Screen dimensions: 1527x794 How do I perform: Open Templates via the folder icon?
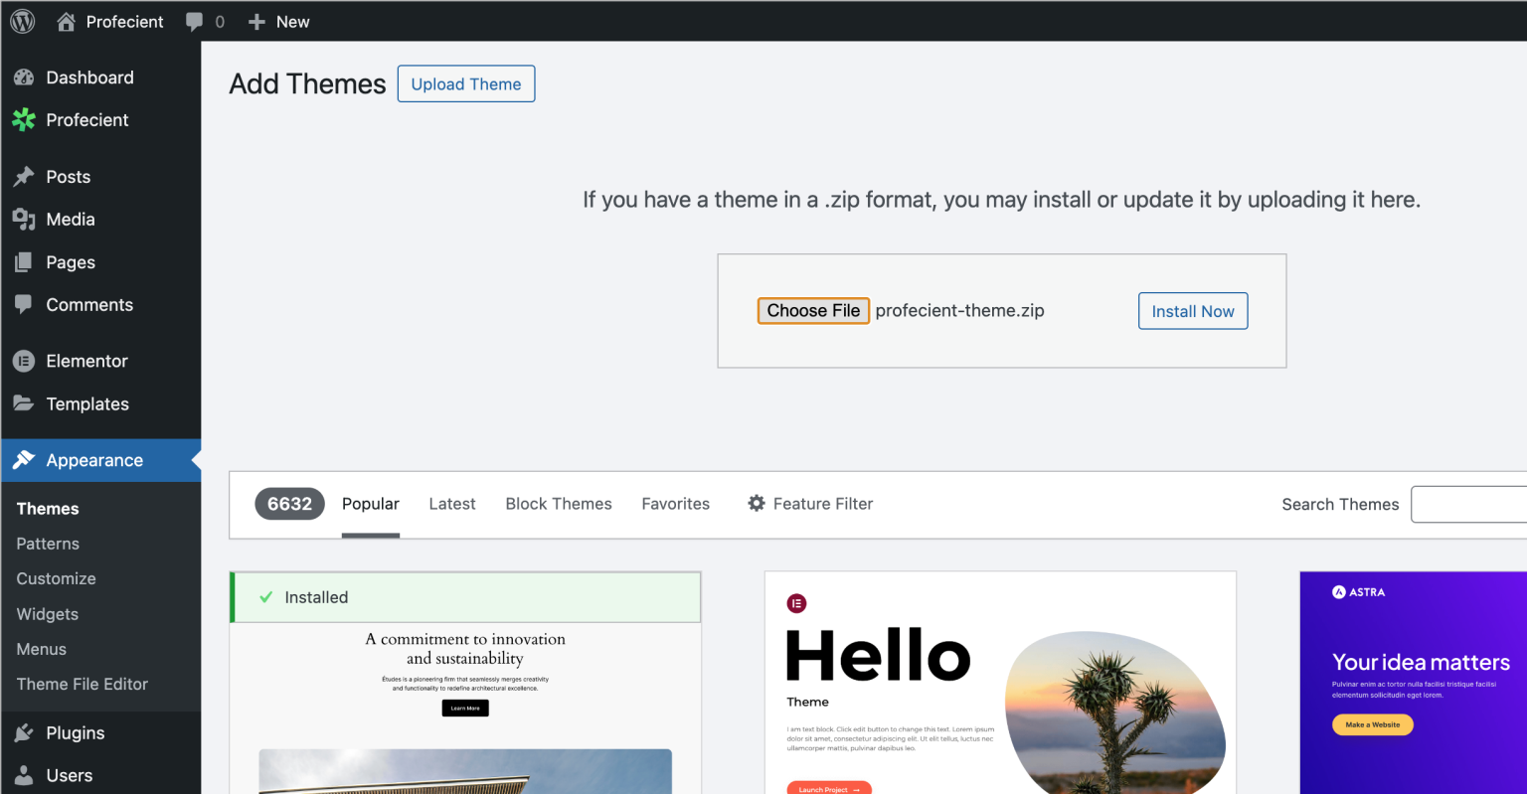point(24,403)
